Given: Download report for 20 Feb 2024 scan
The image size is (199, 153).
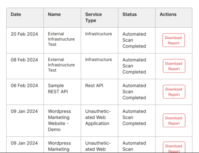Looking at the screenshot, I should click(174, 40).
